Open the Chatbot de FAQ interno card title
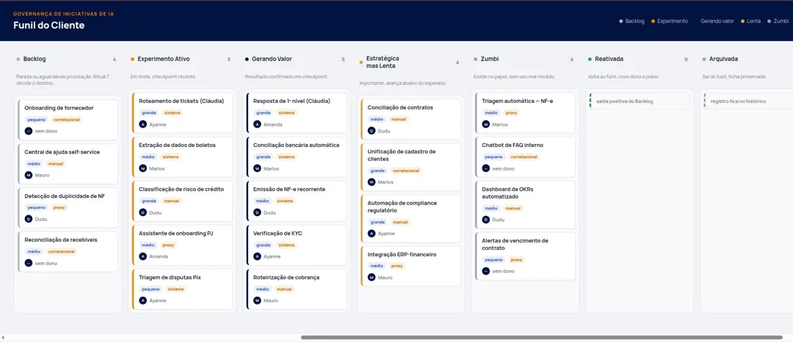This screenshot has width=793, height=342. click(x=513, y=145)
